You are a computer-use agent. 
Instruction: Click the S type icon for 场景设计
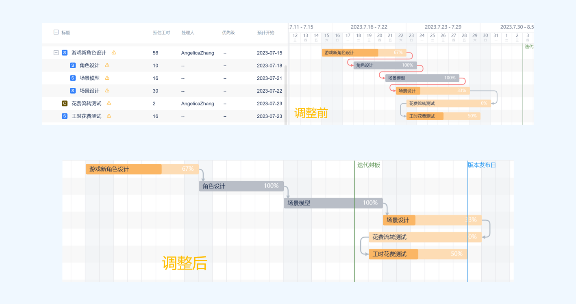point(73,91)
